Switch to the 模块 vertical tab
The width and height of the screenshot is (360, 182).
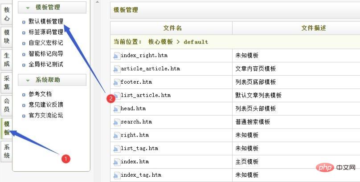coord(6,36)
